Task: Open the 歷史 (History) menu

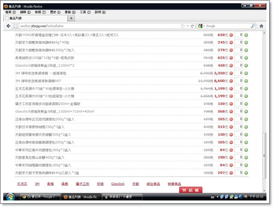Action: coord(55,12)
